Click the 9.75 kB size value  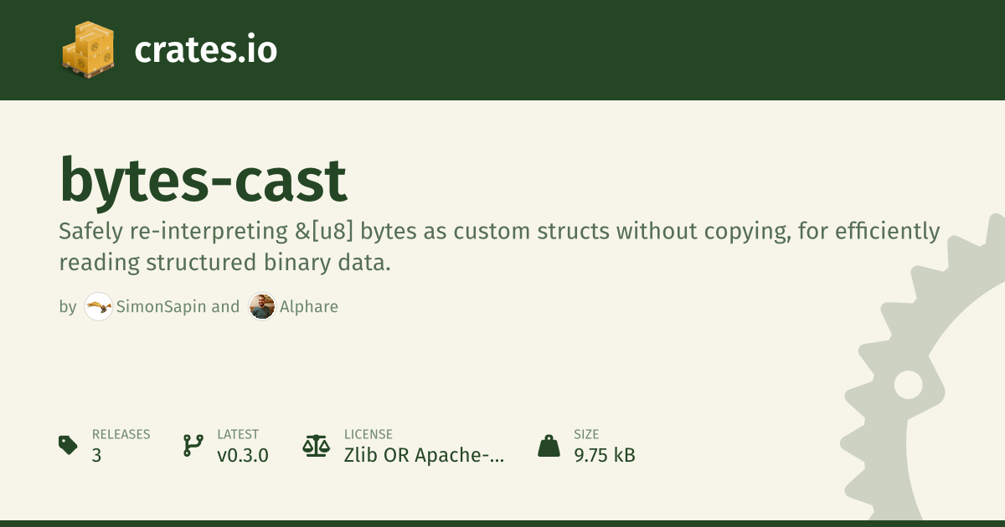pos(605,456)
